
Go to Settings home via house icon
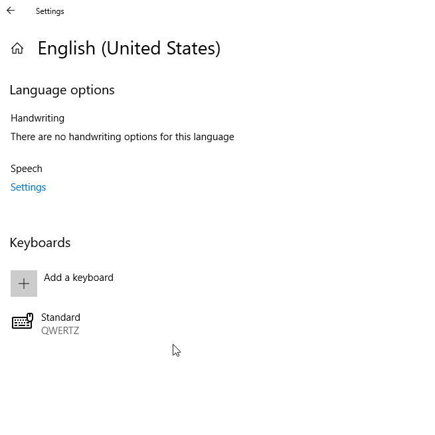(x=17, y=48)
